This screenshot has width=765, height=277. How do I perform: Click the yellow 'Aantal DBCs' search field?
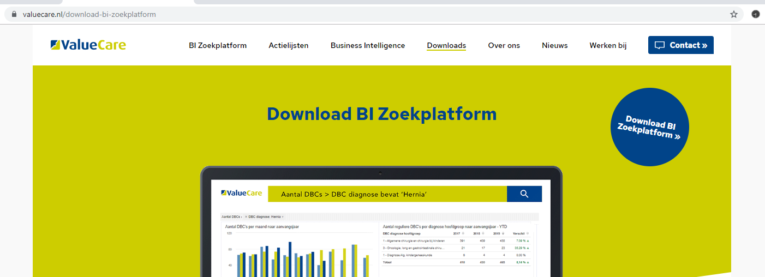point(387,194)
